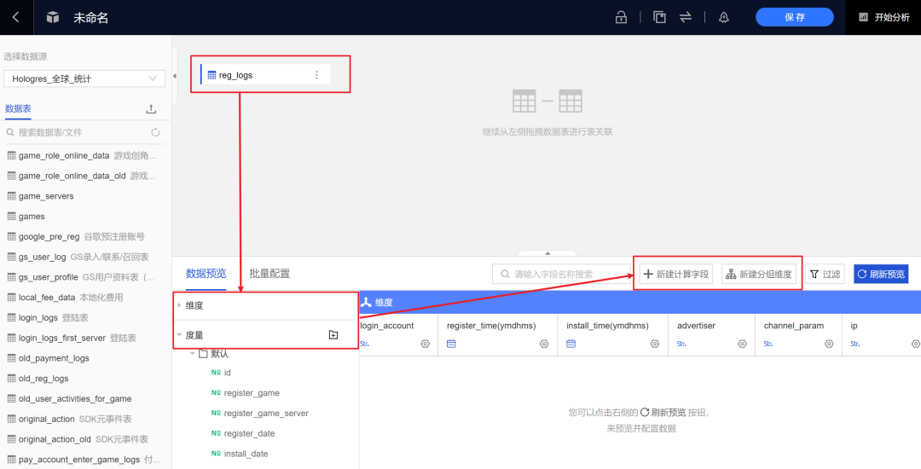Image resolution: width=921 pixels, height=469 pixels.
Task: Click the 搜索数据表/文件 search field
Action: coord(84,133)
